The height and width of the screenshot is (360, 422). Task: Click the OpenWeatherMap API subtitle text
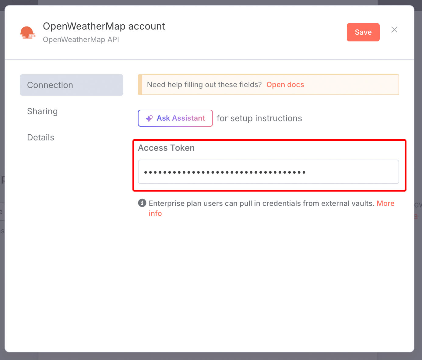(x=81, y=40)
